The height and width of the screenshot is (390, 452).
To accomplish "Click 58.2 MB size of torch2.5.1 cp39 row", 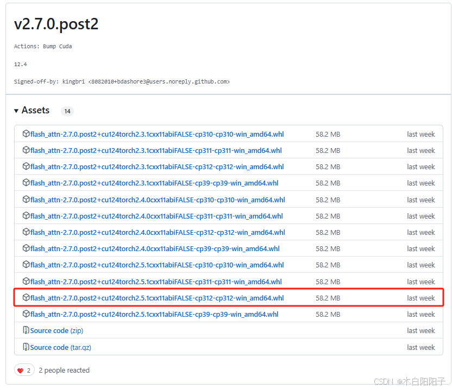I will point(328,314).
